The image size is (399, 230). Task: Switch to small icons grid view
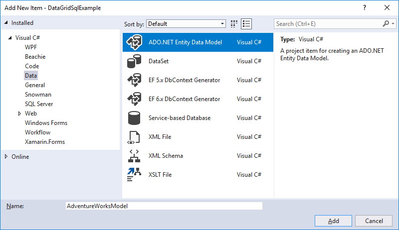tap(234, 24)
